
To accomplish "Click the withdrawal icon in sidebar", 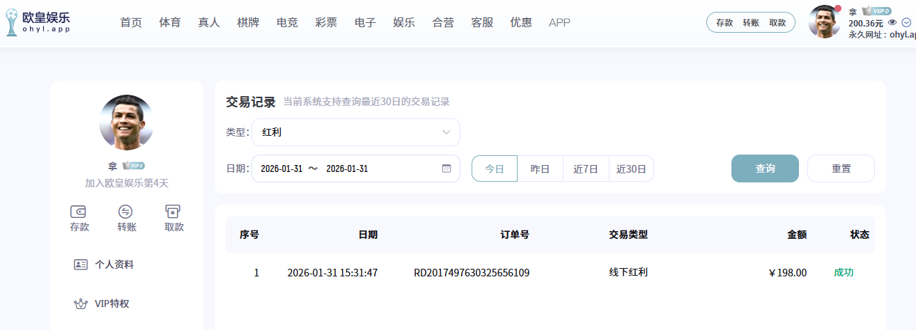I will (x=173, y=212).
